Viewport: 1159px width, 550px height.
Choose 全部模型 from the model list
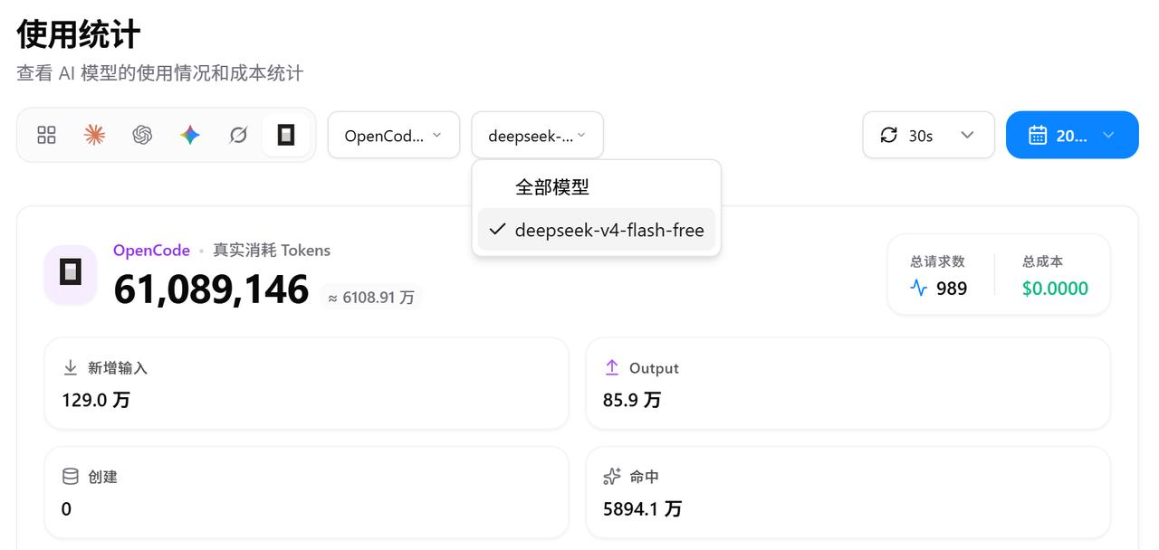coord(597,187)
